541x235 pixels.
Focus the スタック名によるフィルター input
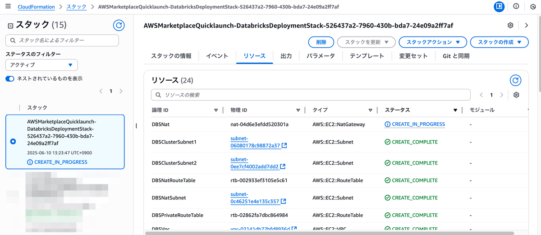point(62,41)
